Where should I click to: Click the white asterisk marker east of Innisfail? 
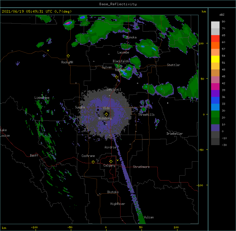[137, 83]
